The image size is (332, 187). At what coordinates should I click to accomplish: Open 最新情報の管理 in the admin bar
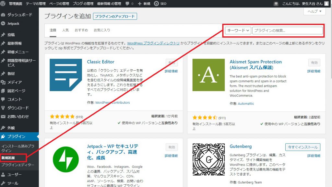pos(109,4)
